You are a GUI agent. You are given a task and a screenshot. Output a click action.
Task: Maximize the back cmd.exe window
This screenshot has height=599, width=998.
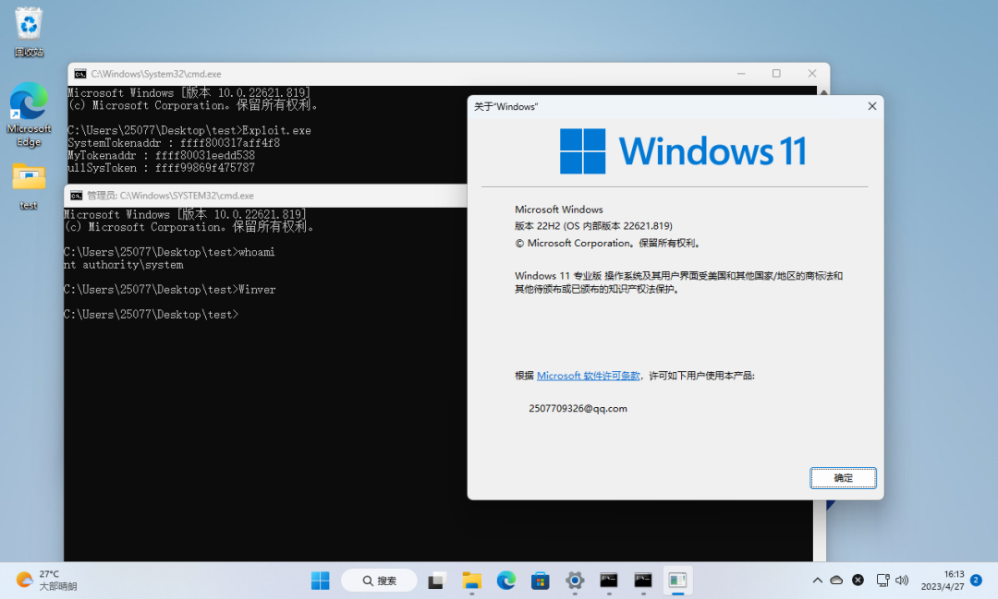point(776,74)
